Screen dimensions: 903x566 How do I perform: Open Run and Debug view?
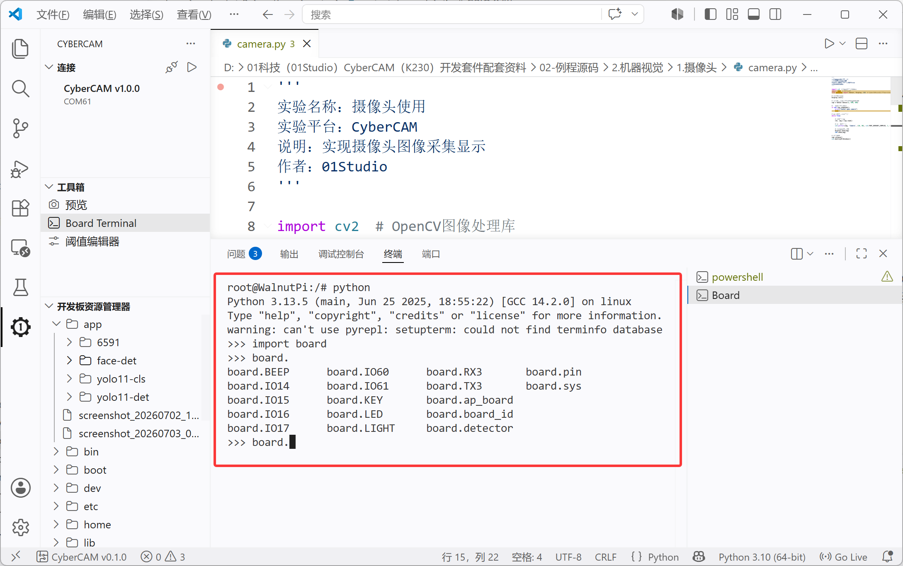[x=20, y=169]
